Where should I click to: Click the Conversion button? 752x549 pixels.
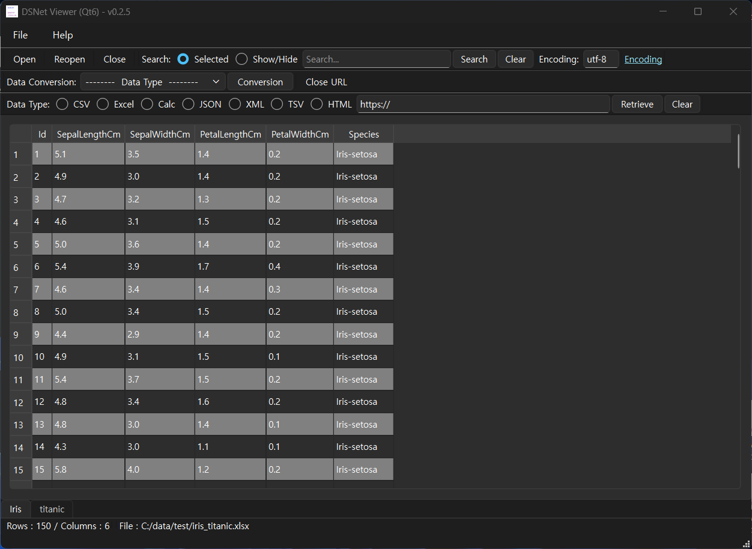260,82
